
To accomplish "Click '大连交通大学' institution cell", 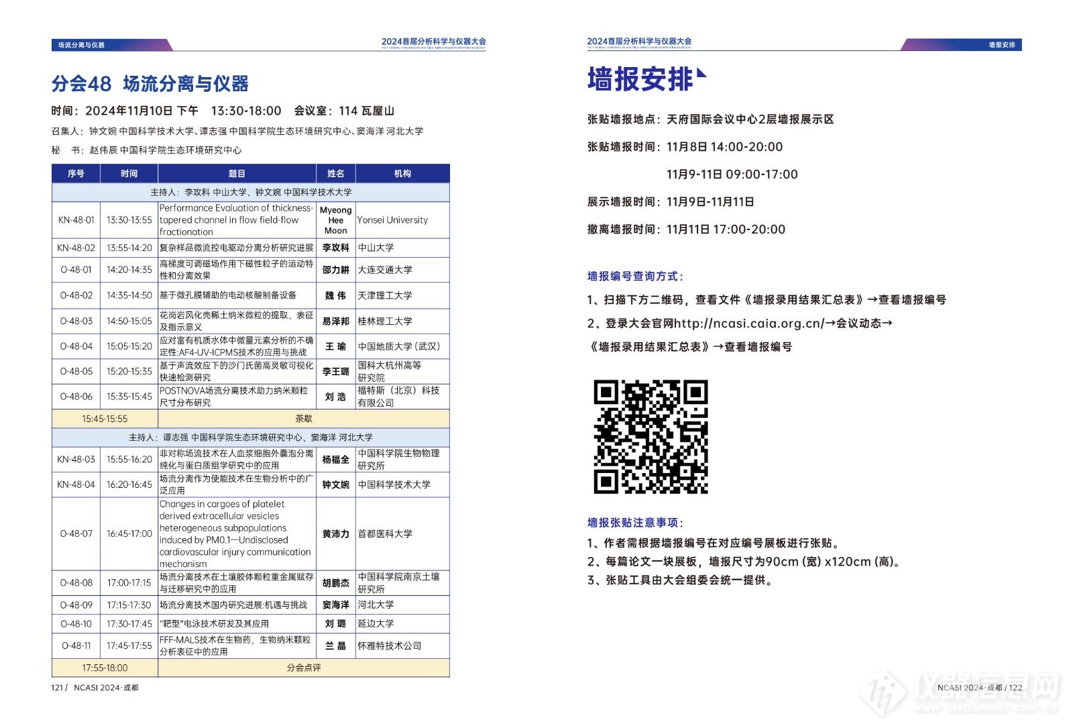I will pos(402,270).
